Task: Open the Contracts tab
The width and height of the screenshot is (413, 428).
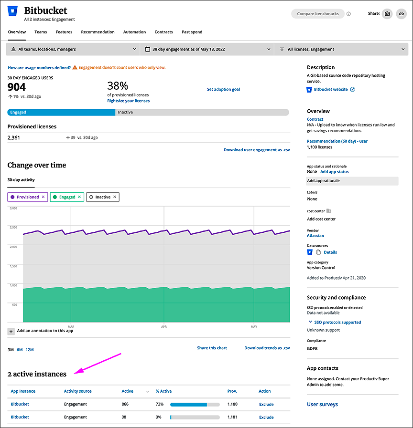Action: (x=163, y=32)
